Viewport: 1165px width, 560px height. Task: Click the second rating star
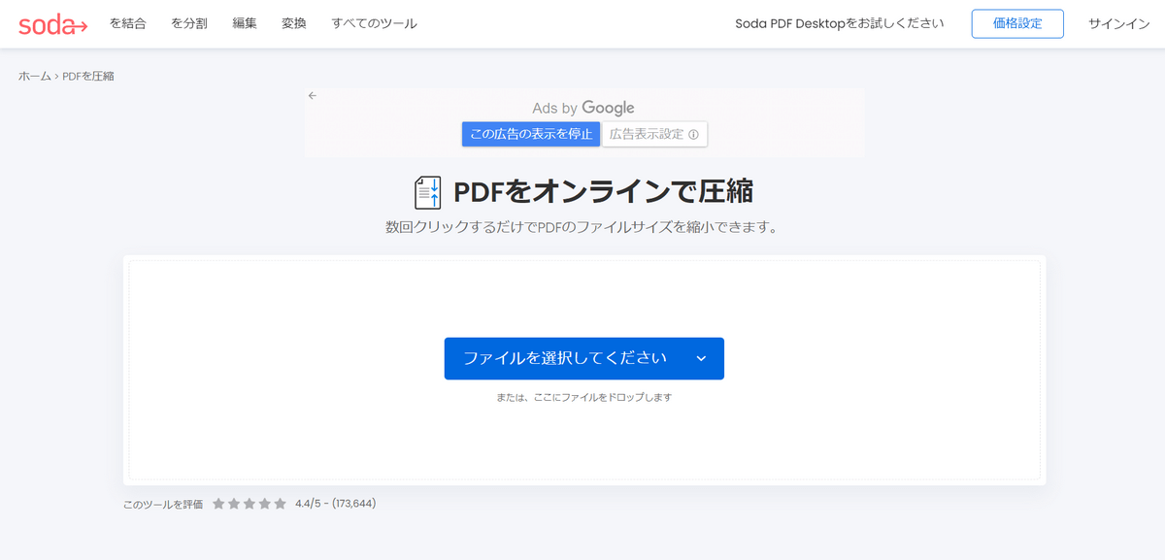click(x=234, y=504)
